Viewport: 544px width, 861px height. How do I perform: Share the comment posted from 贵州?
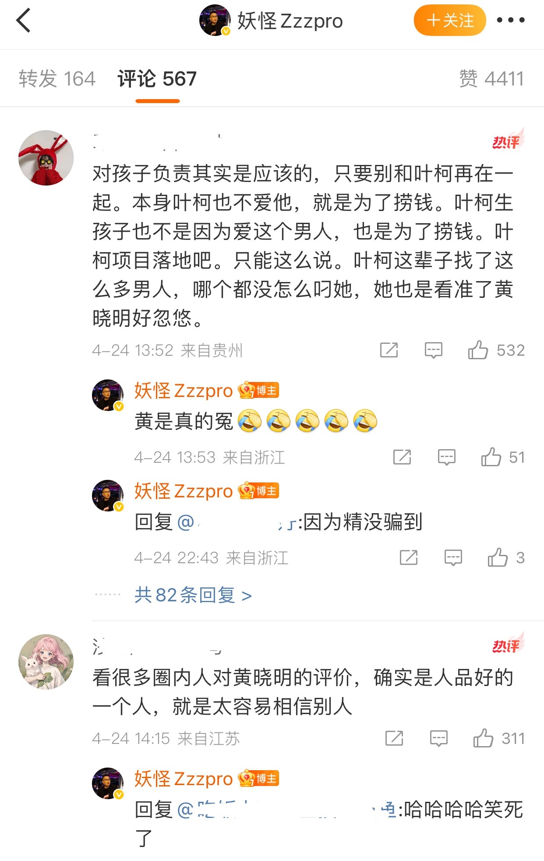pyautogui.click(x=389, y=350)
